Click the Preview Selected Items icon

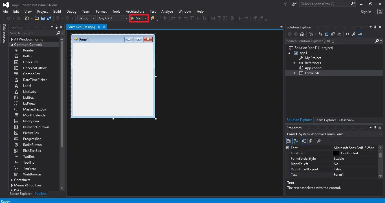[x=360, y=34]
